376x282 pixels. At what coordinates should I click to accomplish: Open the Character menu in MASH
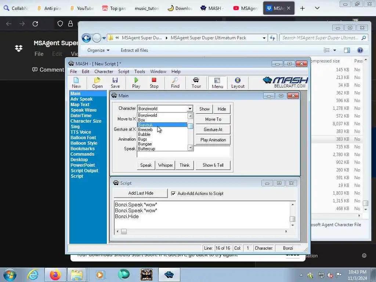coord(104,72)
